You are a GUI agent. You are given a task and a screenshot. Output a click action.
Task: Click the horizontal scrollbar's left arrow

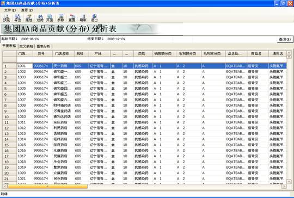(x=5, y=187)
